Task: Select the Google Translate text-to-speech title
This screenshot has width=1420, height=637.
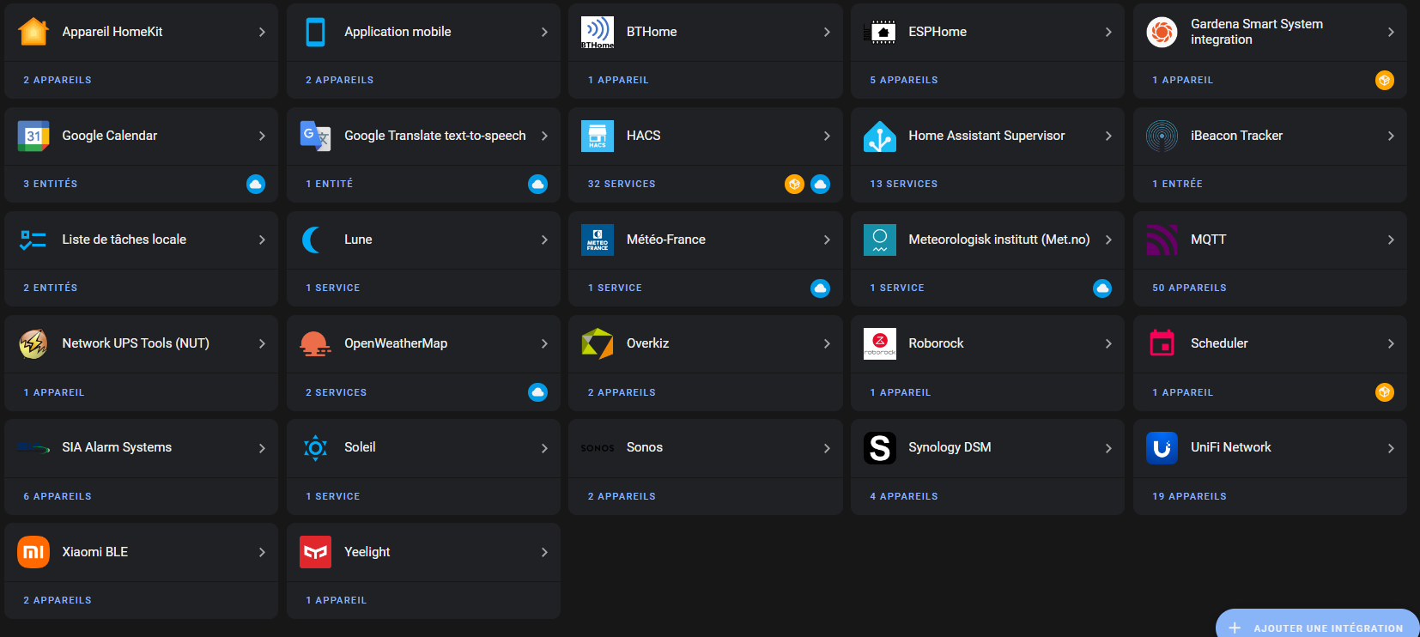Action: tap(435, 136)
